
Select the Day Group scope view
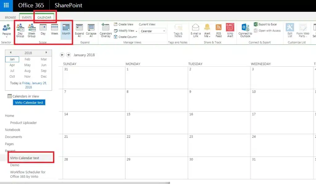click(x=20, y=30)
